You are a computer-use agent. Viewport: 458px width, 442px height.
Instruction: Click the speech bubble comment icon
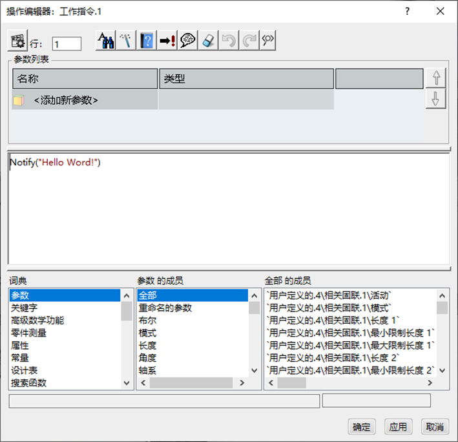[x=187, y=40]
